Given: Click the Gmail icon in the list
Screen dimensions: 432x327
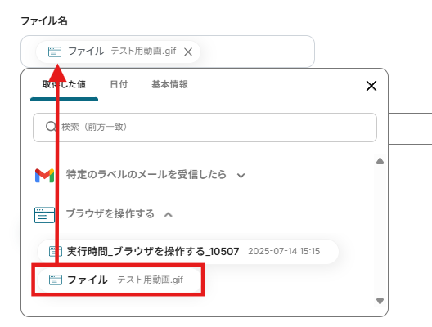Looking at the screenshot, I should pos(44,175).
